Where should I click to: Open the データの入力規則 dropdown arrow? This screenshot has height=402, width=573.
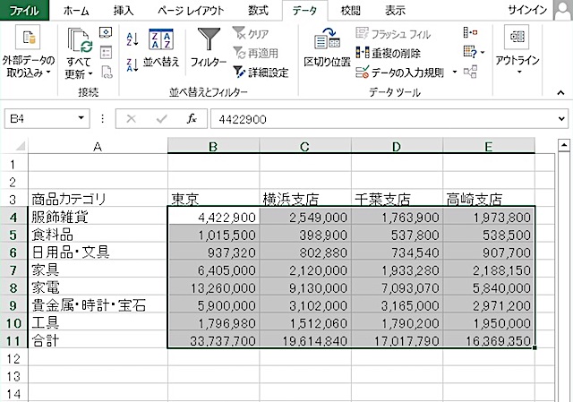[454, 72]
